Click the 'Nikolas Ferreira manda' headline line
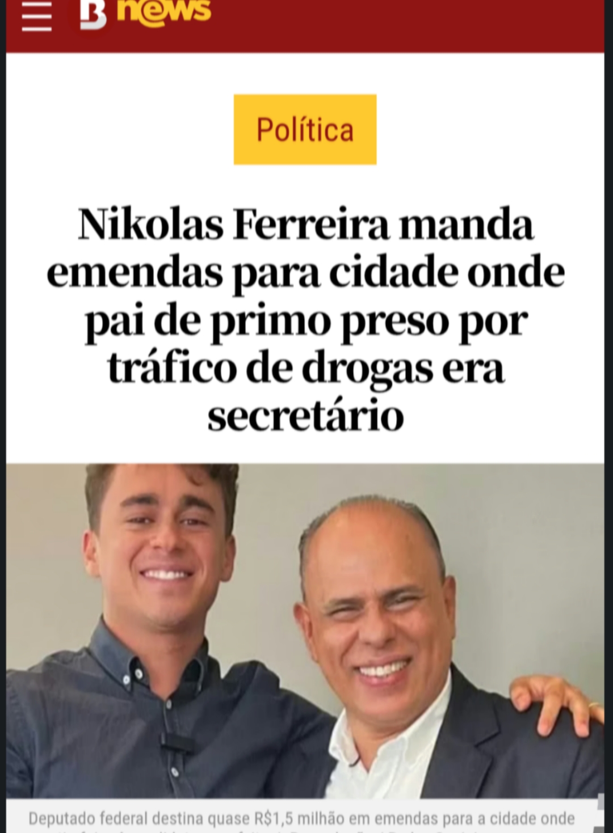The width and height of the screenshot is (613, 833). pyautogui.click(x=305, y=225)
